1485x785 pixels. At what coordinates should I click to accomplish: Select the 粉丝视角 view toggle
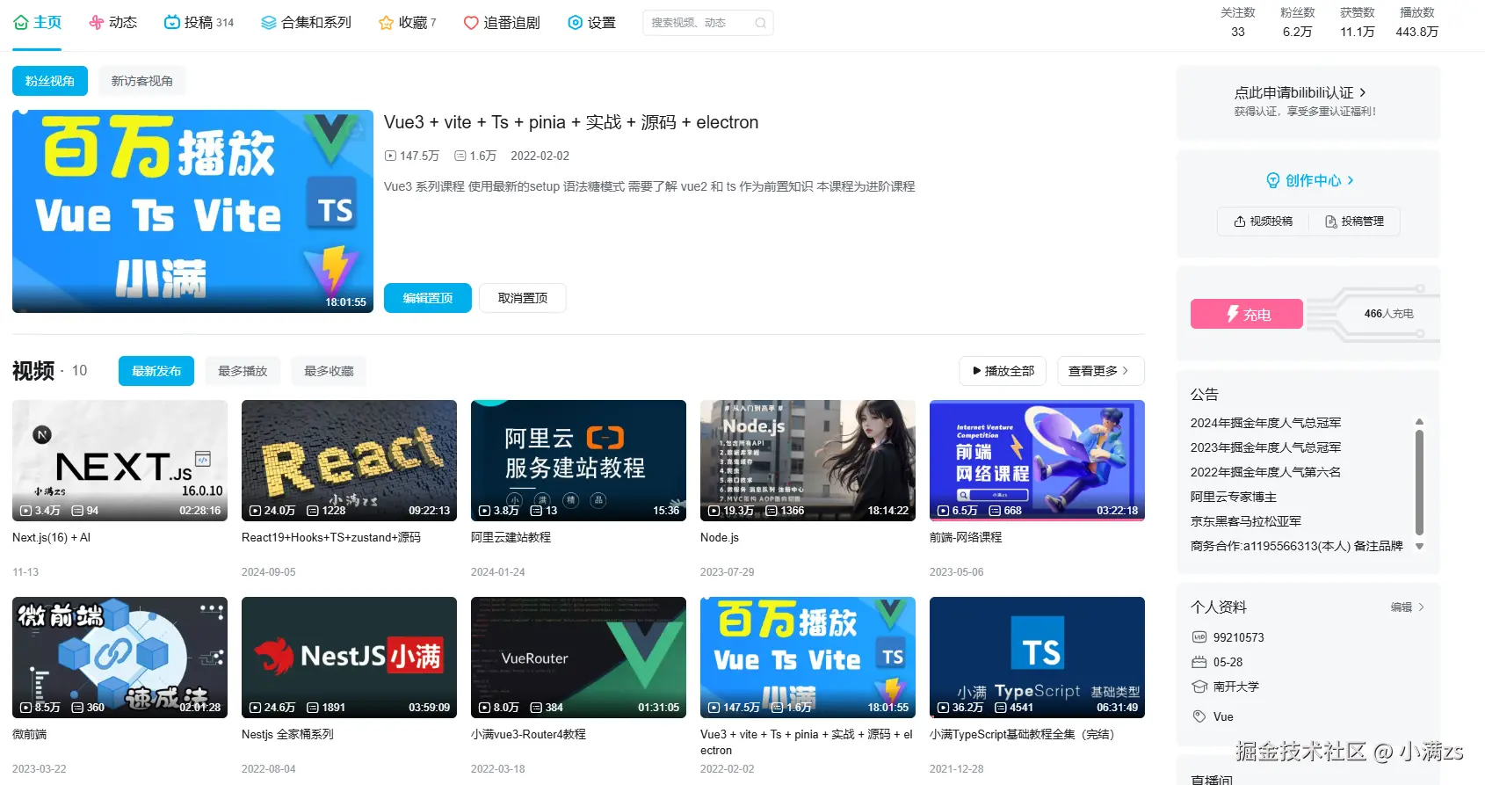click(50, 81)
